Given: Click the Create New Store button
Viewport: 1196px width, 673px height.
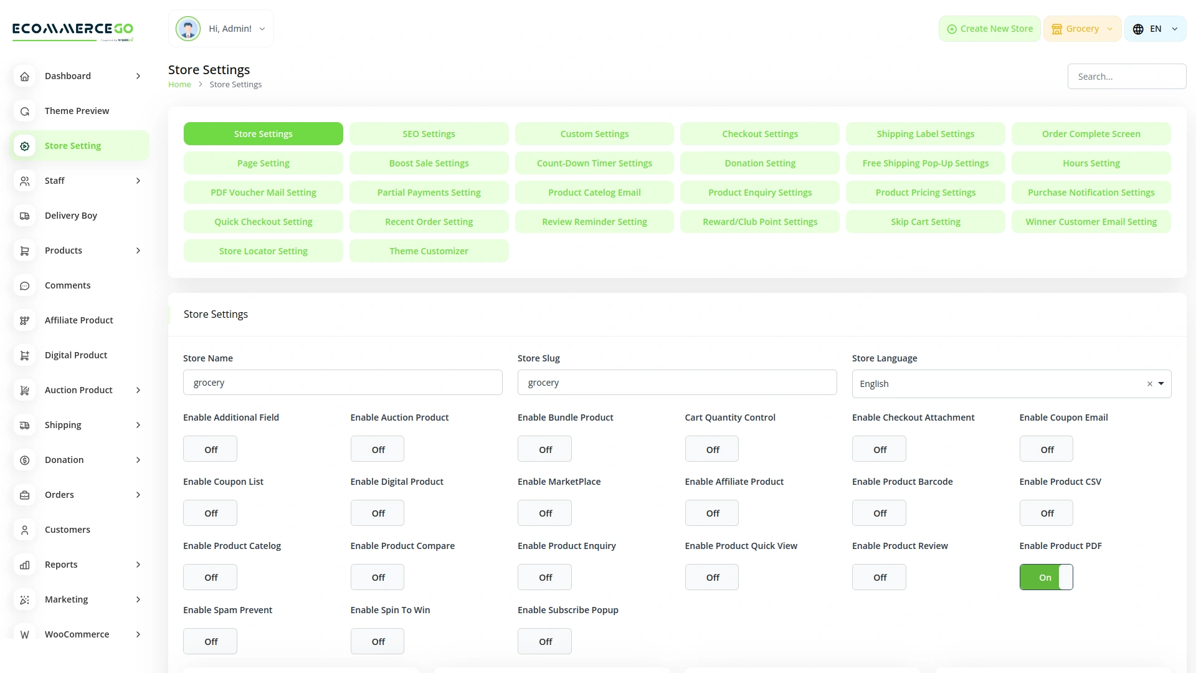Looking at the screenshot, I should (989, 29).
